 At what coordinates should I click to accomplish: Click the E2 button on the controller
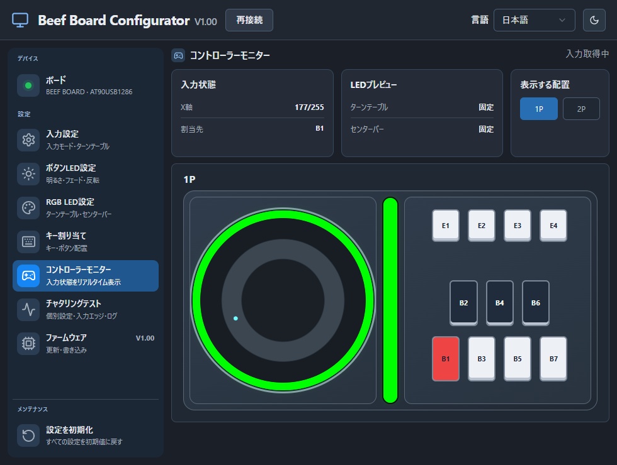(x=482, y=226)
